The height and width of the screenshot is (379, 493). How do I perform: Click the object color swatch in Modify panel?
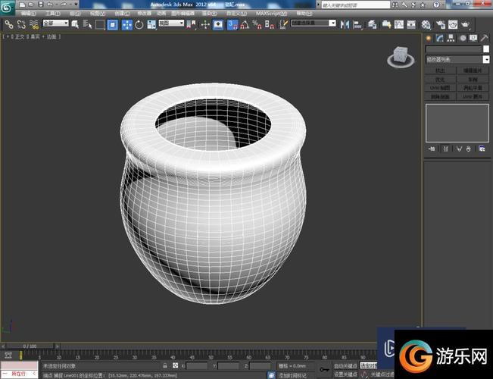pyautogui.click(x=486, y=49)
